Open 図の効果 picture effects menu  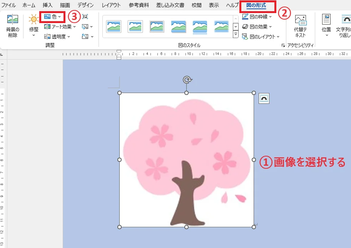coord(257,27)
